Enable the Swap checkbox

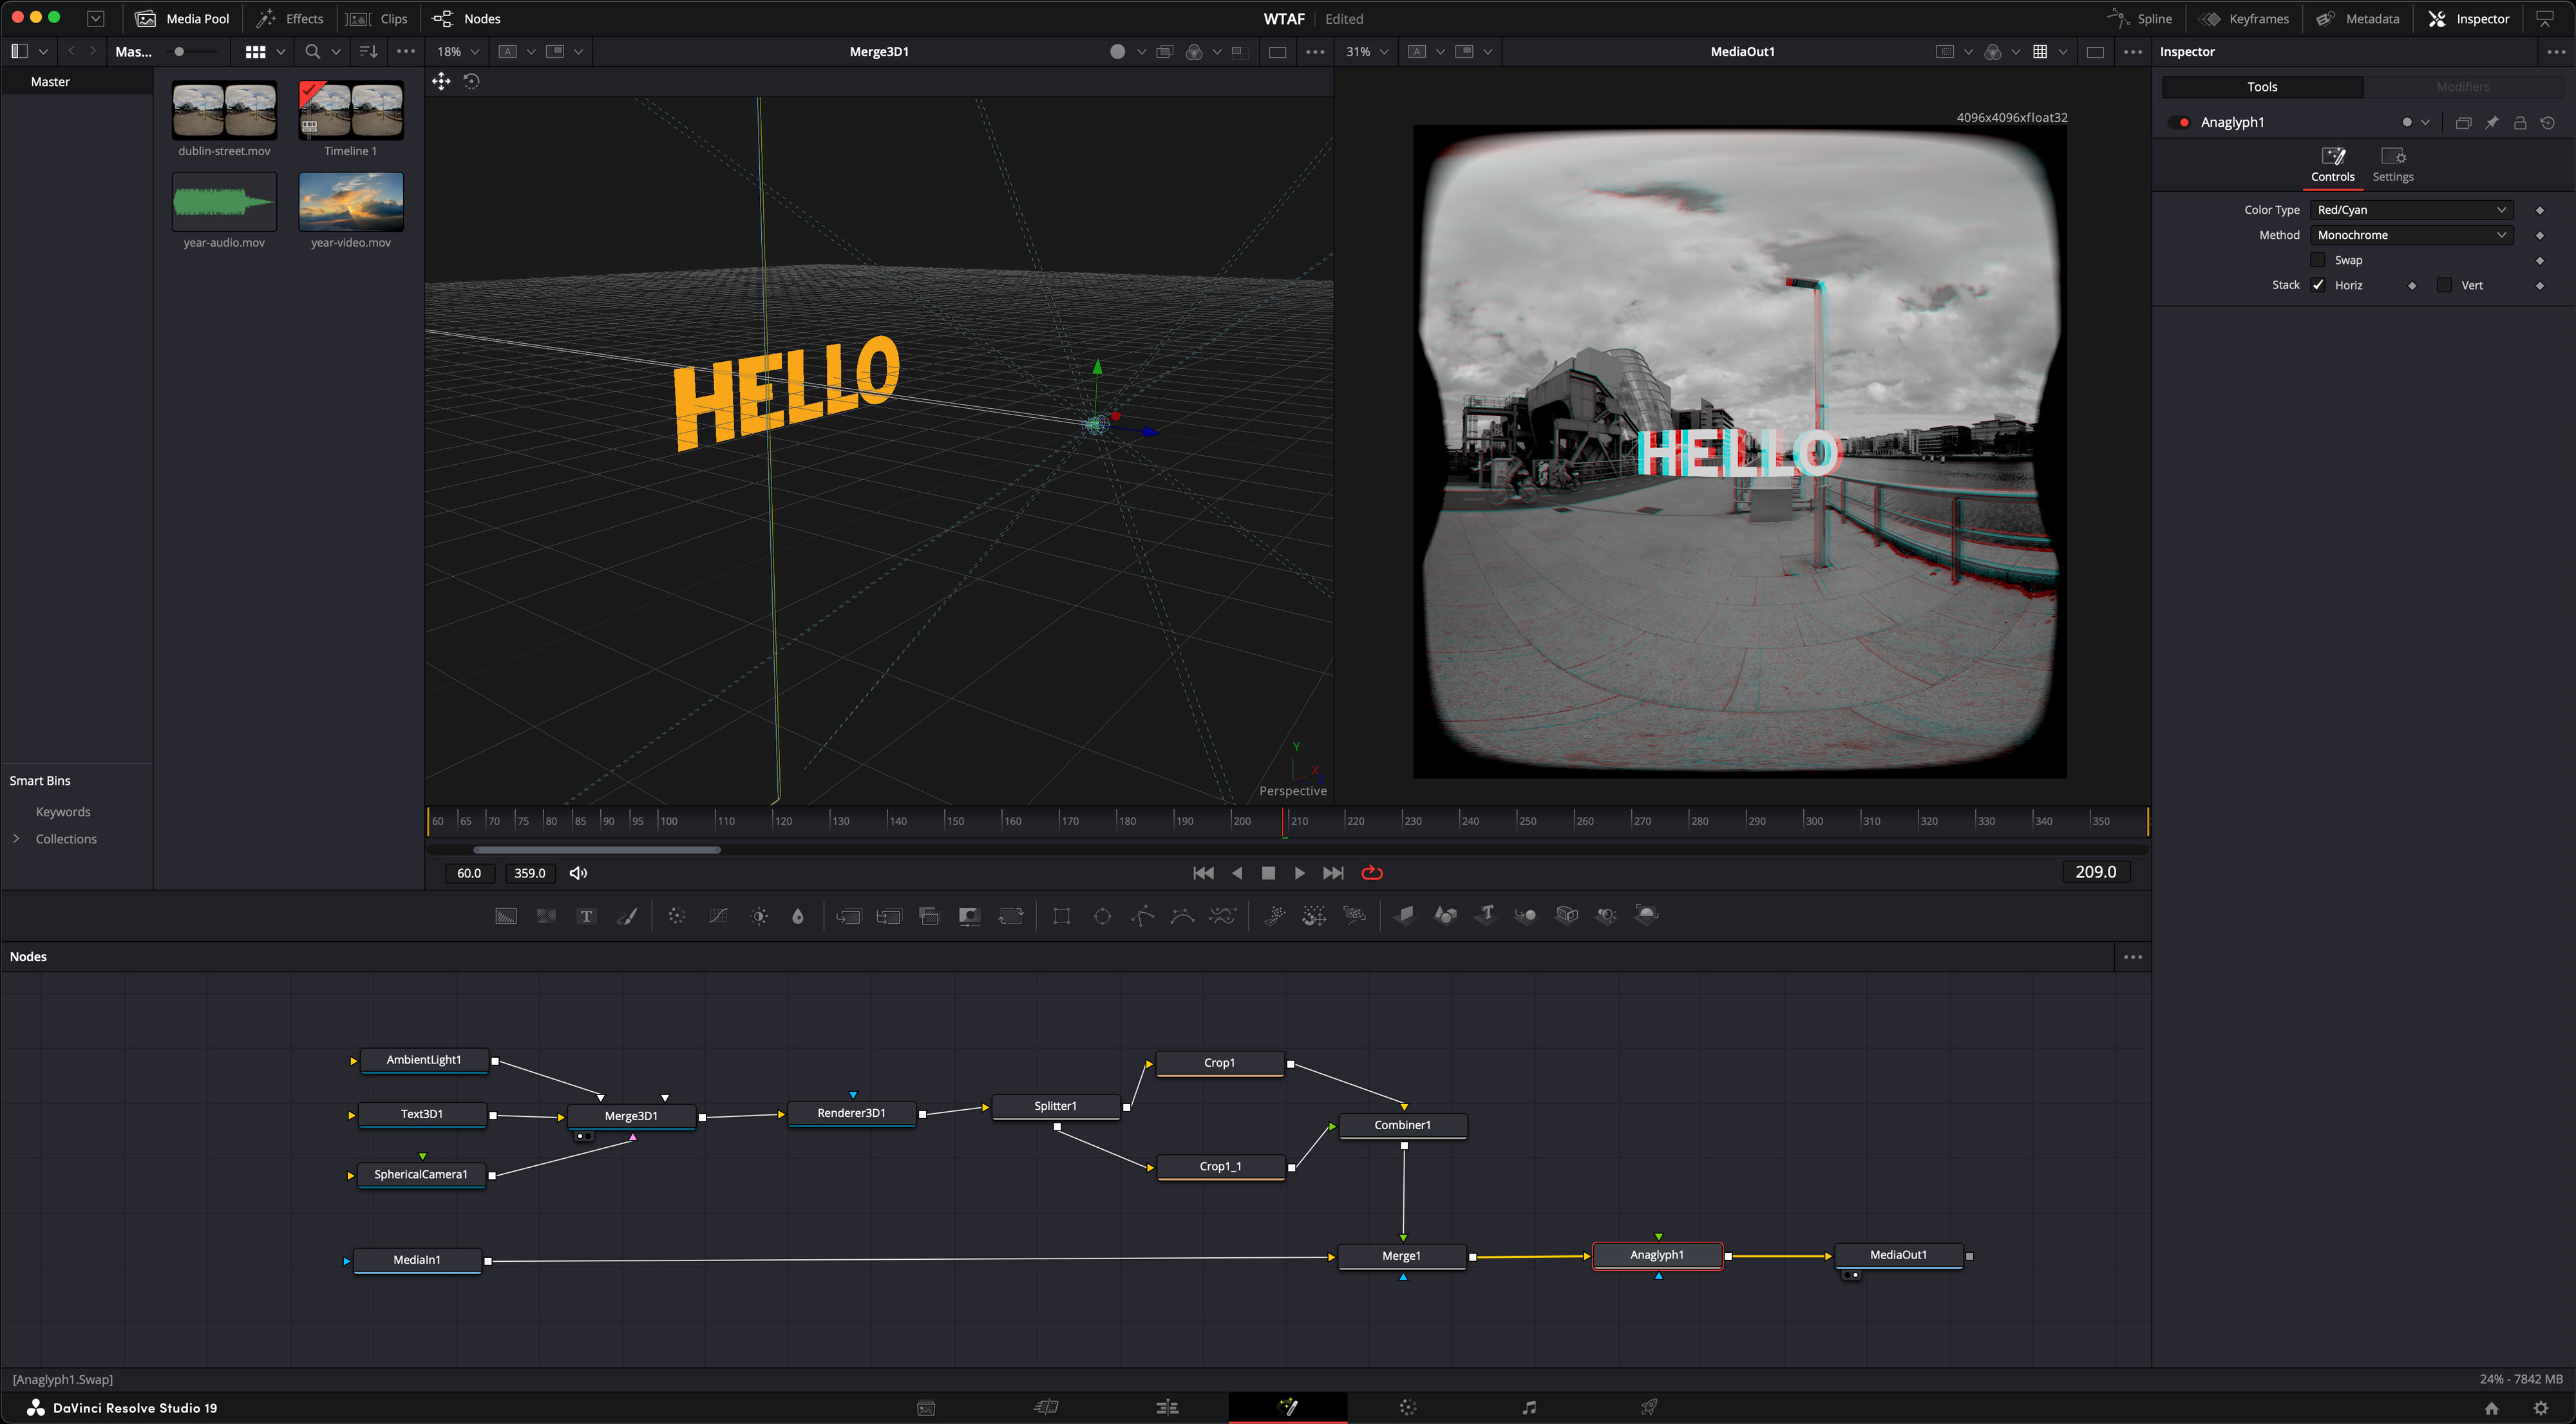(2317, 260)
